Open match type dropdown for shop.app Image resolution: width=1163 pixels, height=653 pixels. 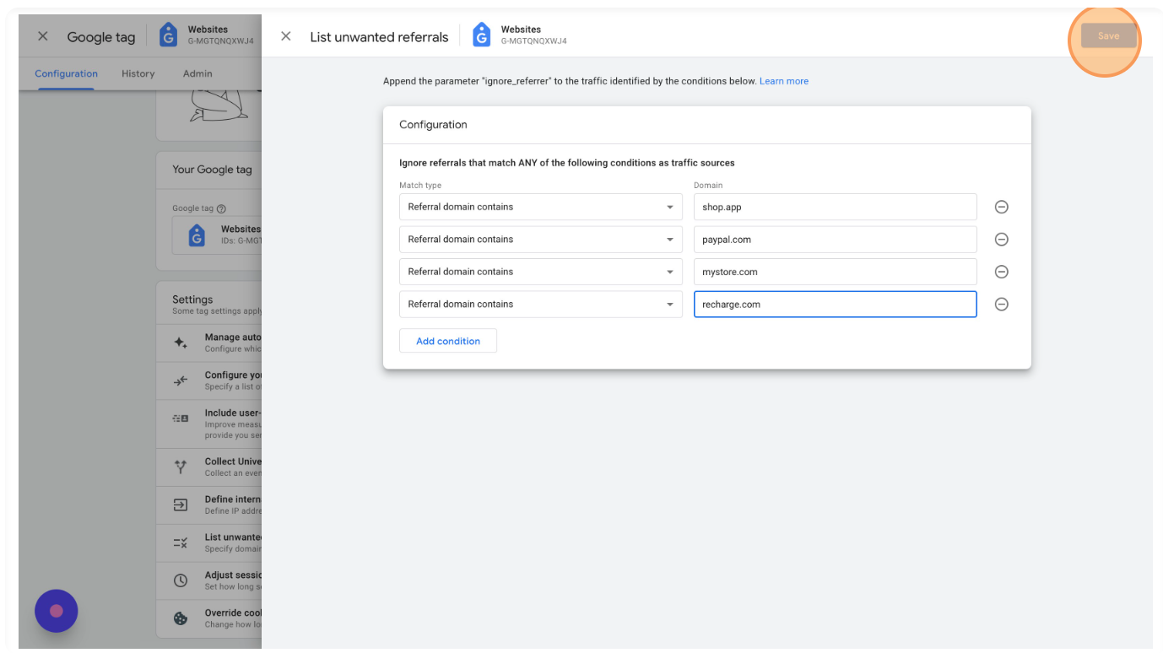click(x=540, y=207)
